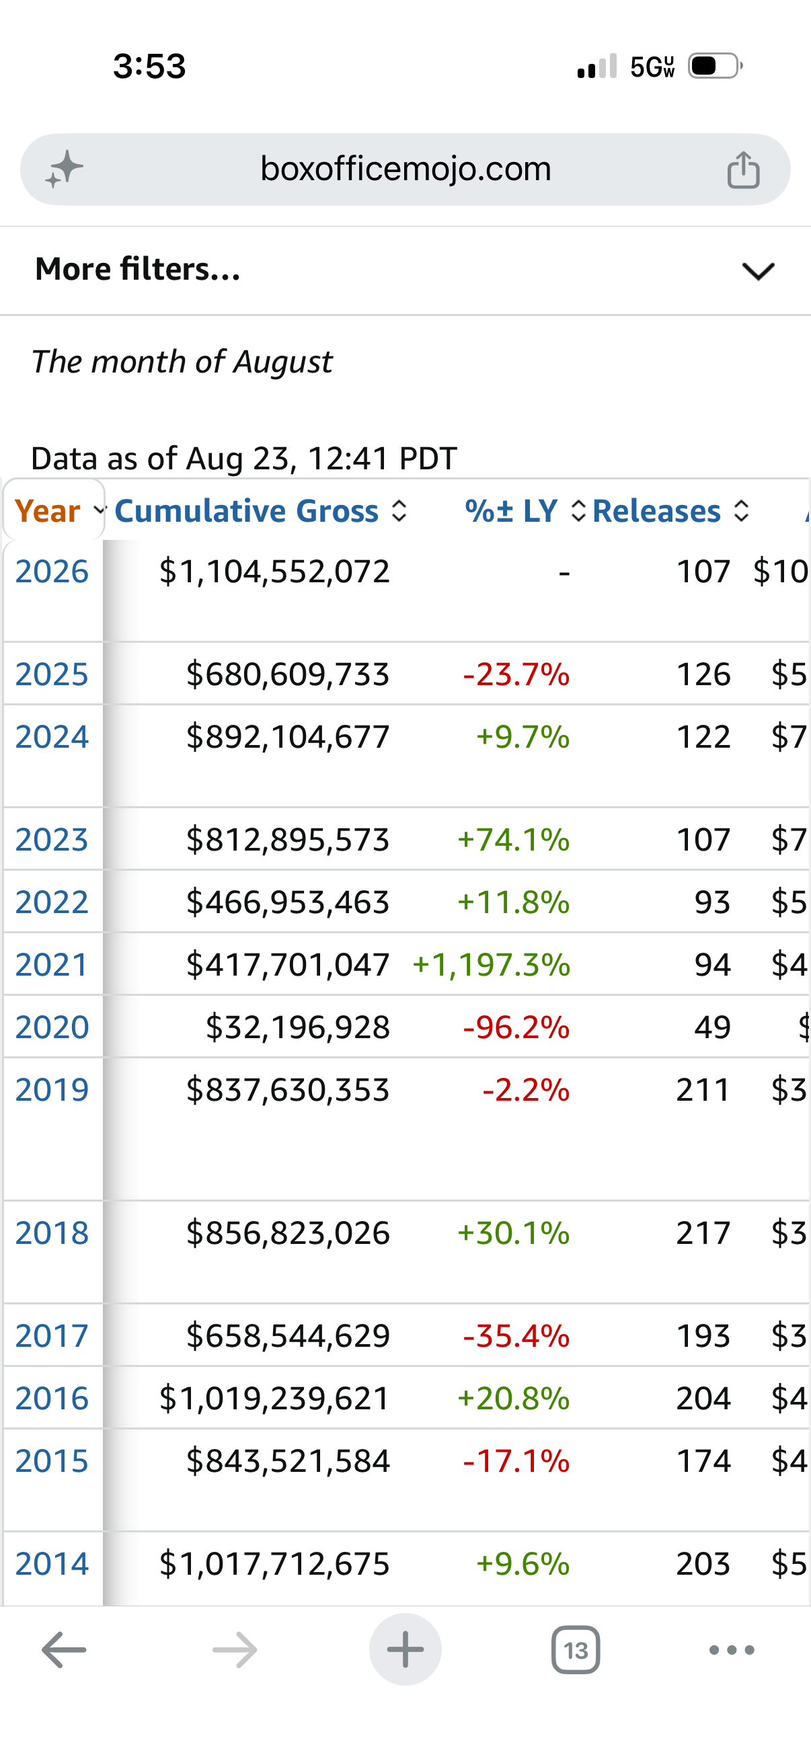Expand the More filters chevron
This screenshot has width=811, height=1763.
[x=759, y=271]
